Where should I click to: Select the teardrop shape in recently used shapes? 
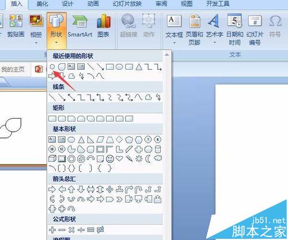click(x=62, y=67)
